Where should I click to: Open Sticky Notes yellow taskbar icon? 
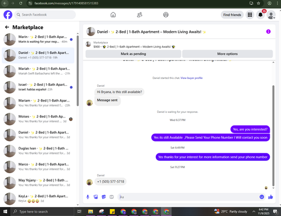[x=112, y=211]
